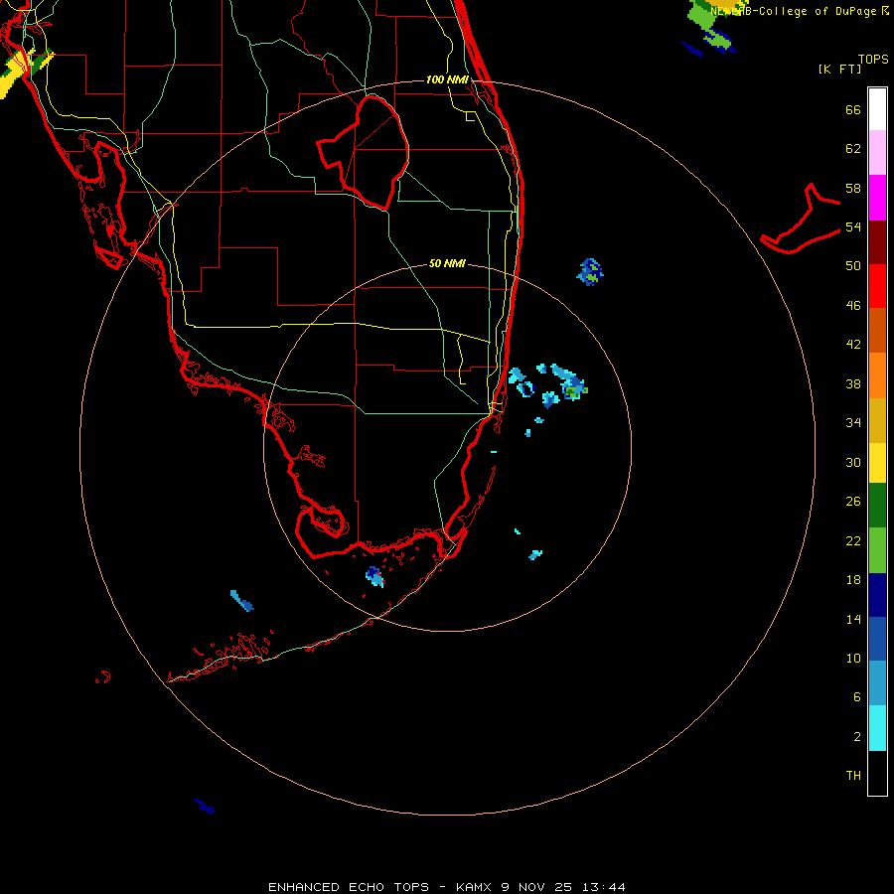Click the '58' legend value
The height and width of the screenshot is (894, 894).
[853, 188]
